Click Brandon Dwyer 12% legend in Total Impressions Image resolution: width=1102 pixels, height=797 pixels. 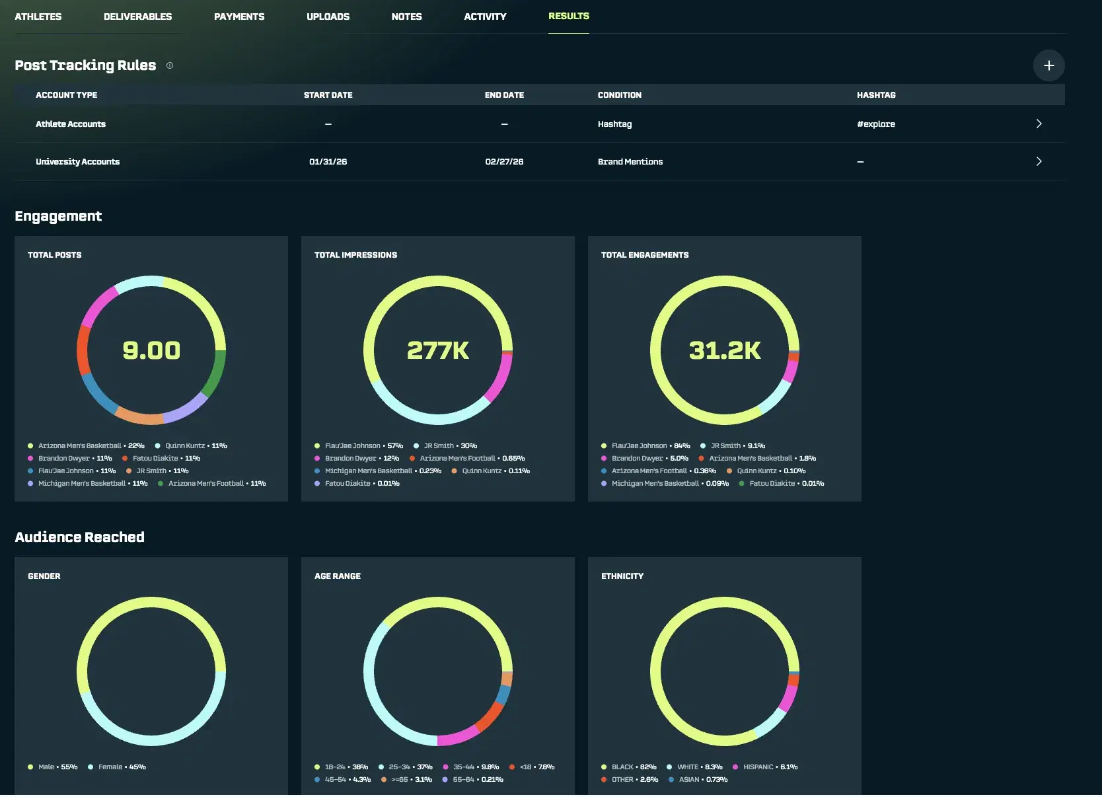[x=357, y=458]
